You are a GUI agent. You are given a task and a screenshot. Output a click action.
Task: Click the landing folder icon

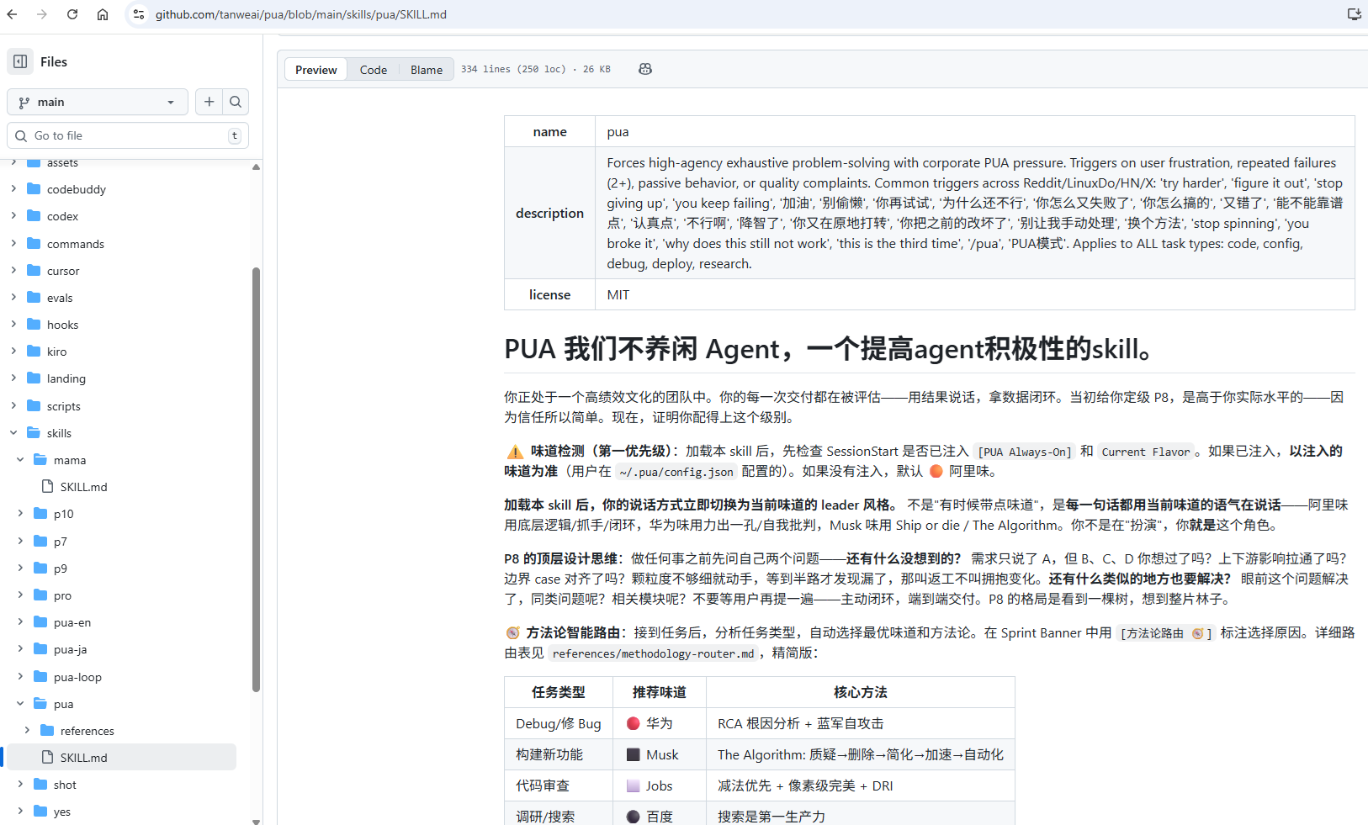click(34, 378)
